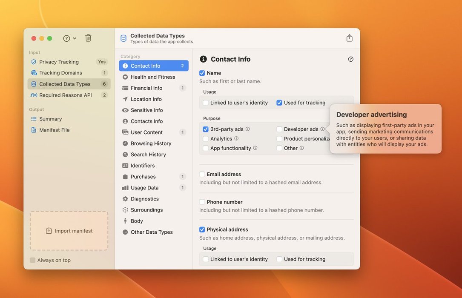Enable the Phone number checkbox
The width and height of the screenshot is (462, 298).
202,202
